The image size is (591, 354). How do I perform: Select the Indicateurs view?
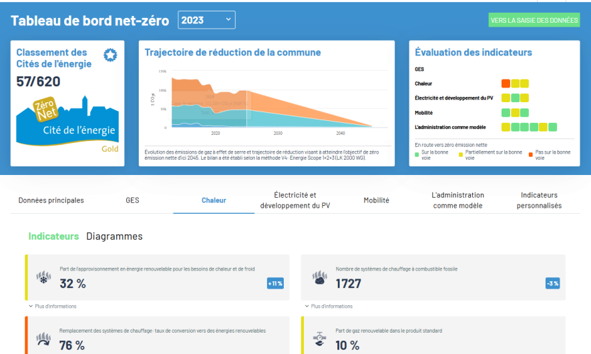53,236
